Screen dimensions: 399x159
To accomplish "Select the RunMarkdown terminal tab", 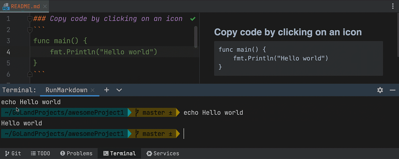I will coord(66,90).
